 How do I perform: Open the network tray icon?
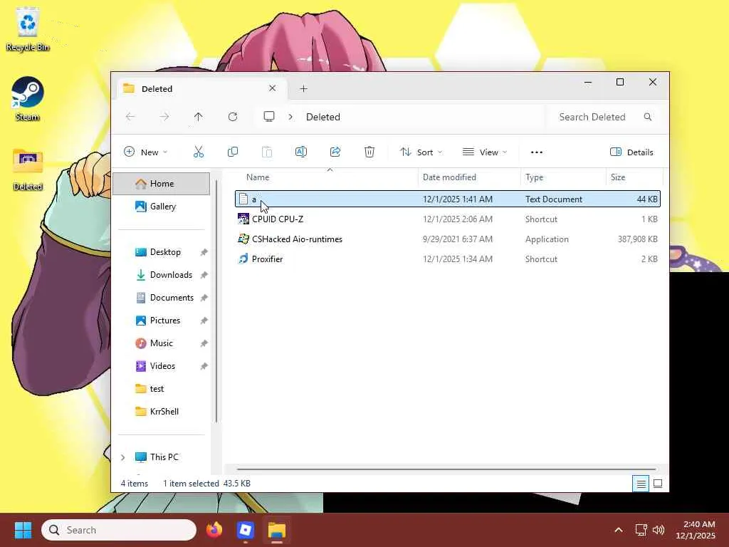point(641,530)
